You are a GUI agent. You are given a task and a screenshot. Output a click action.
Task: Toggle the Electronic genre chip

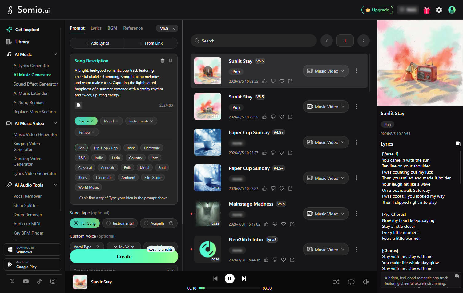tap(152, 148)
